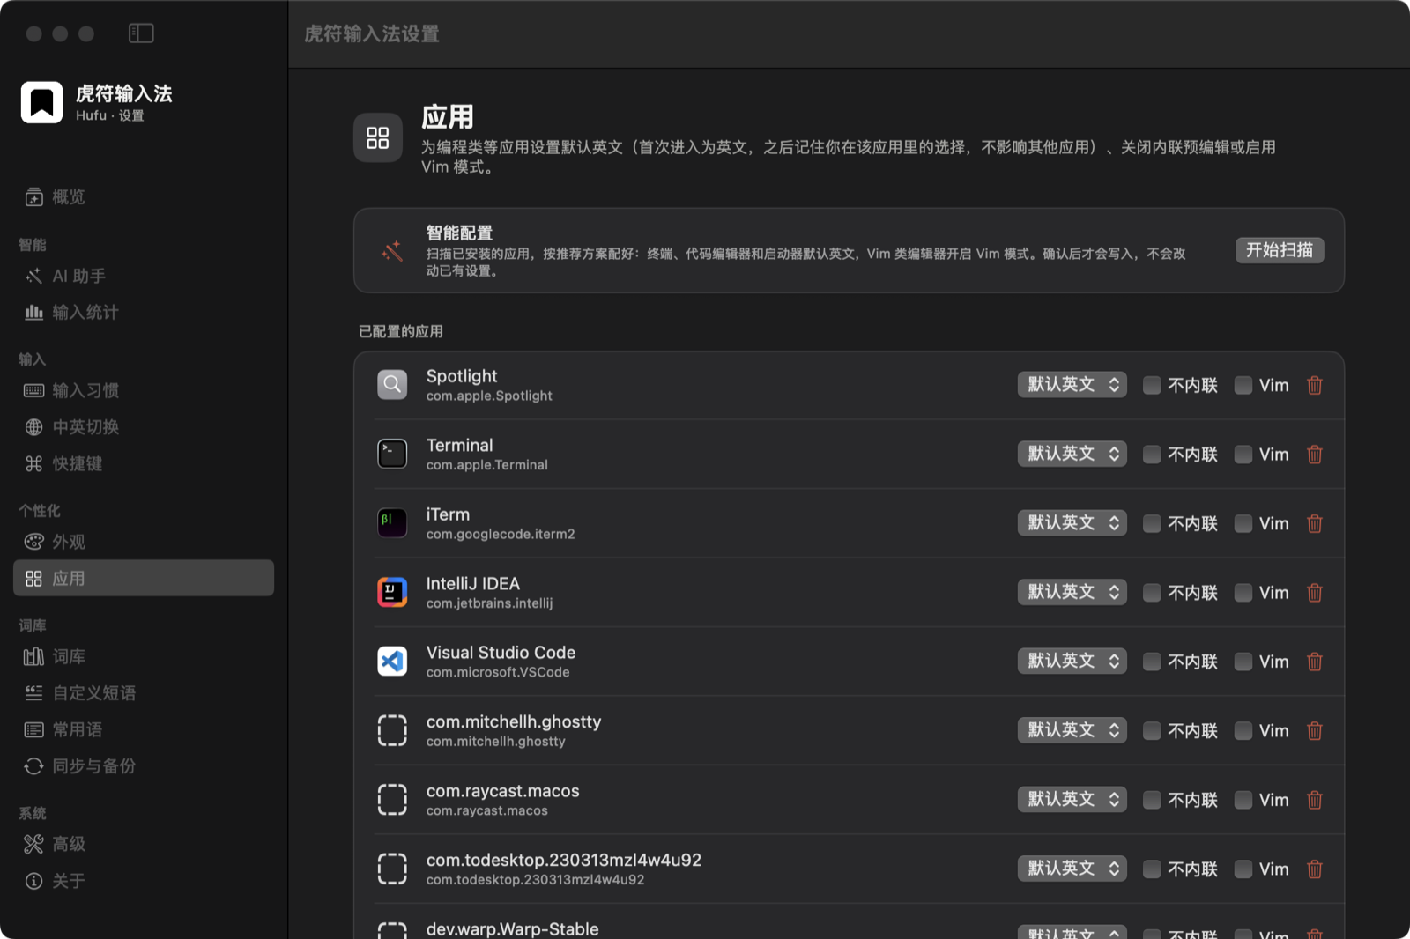Navigate to 输入统计 in the sidebar

[x=144, y=313]
